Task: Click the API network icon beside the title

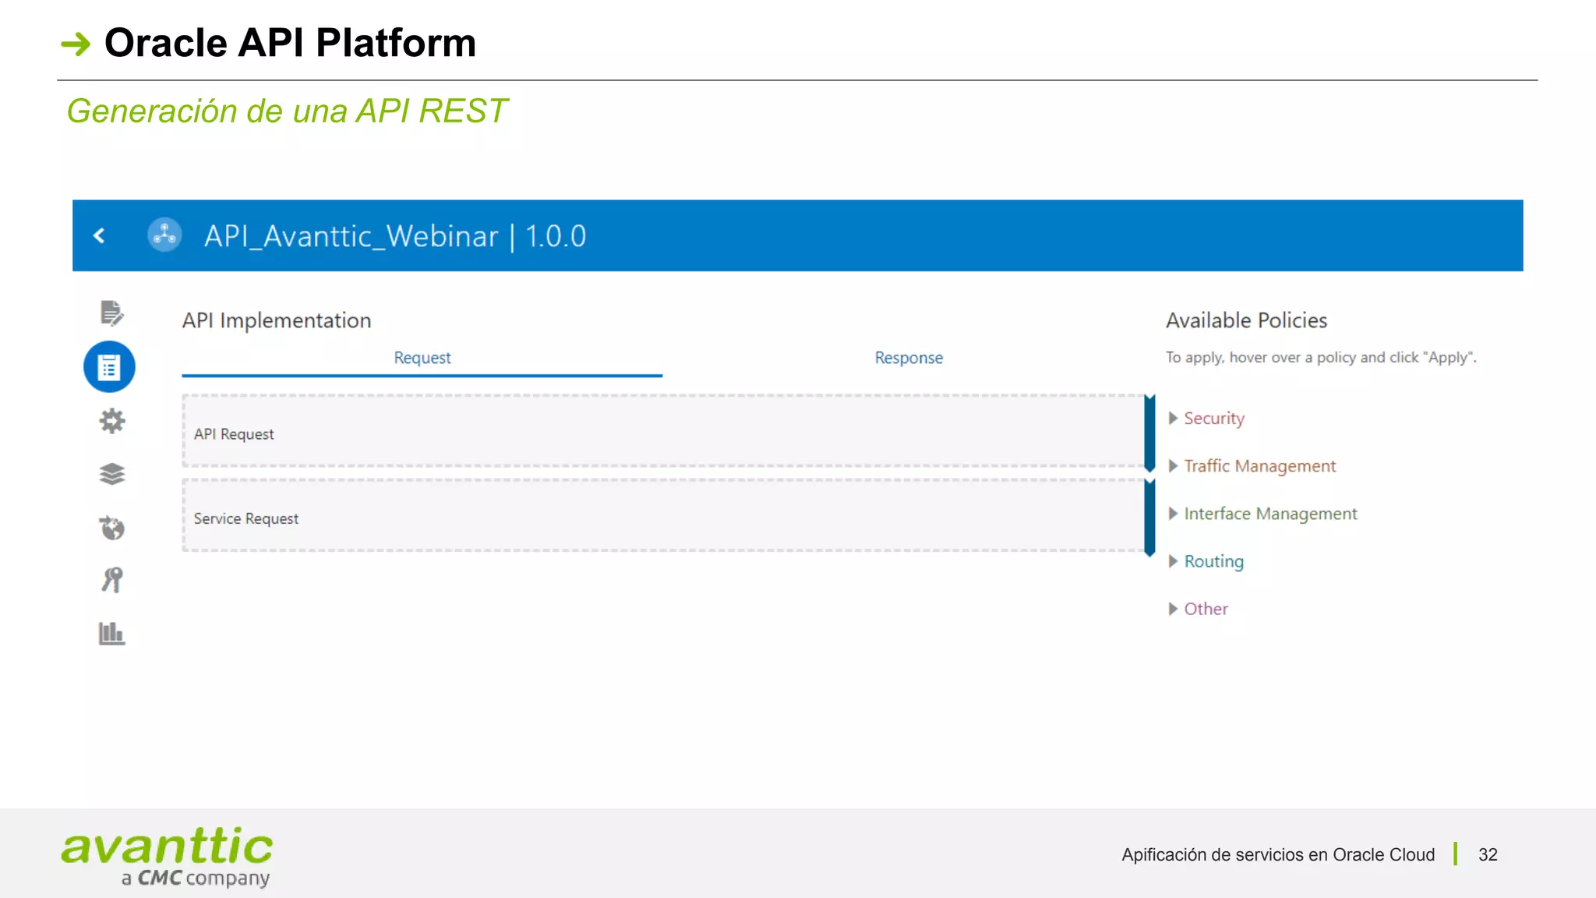Action: tap(164, 235)
